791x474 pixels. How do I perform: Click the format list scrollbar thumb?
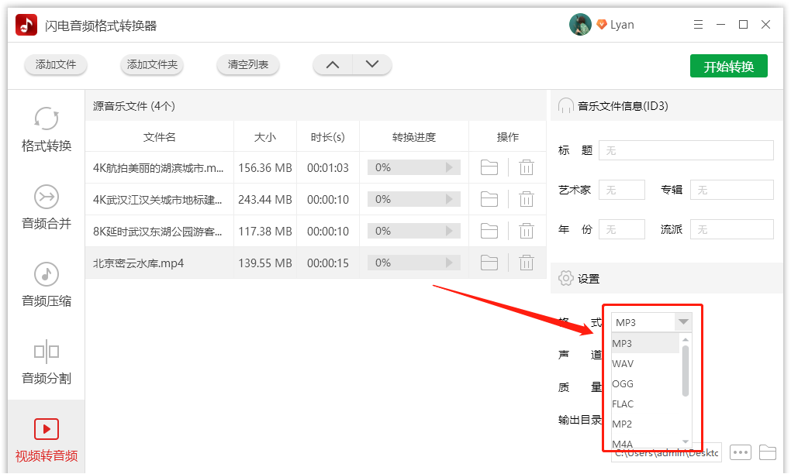click(x=685, y=371)
